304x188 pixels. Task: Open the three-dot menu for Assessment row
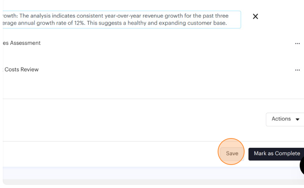(297, 44)
